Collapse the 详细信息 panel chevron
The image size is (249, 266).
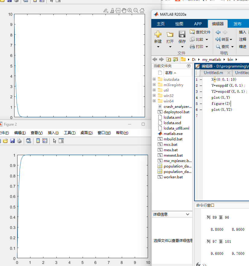188,214
